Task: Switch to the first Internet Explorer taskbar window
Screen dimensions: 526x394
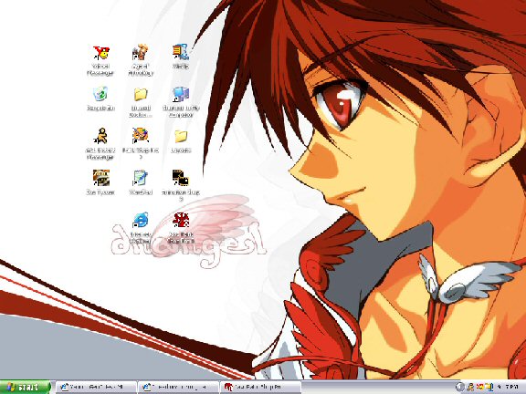Action: [x=97, y=388]
